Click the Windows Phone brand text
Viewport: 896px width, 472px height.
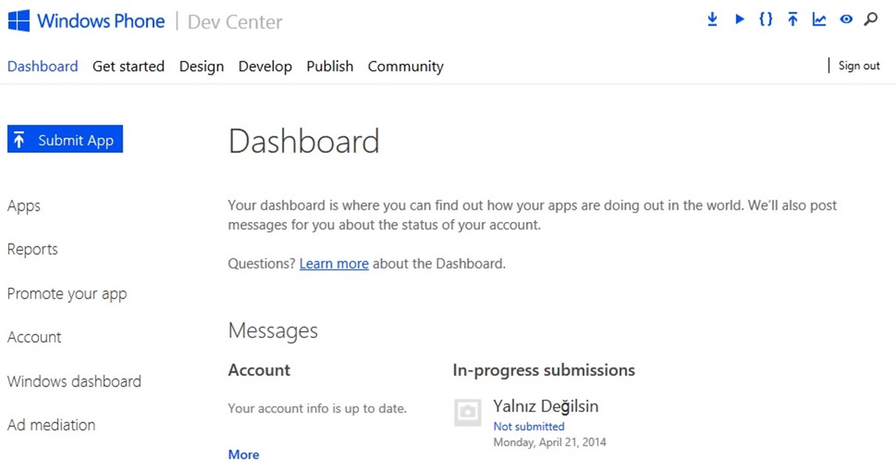[101, 21]
